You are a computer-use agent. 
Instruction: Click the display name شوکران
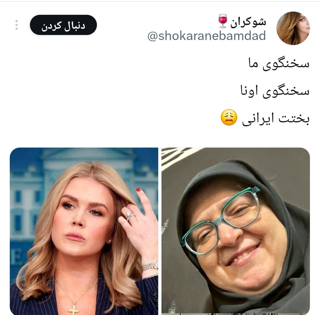tap(248, 22)
